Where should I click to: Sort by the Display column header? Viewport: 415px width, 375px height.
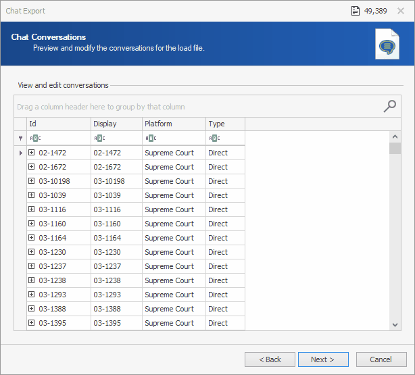pyautogui.click(x=116, y=124)
